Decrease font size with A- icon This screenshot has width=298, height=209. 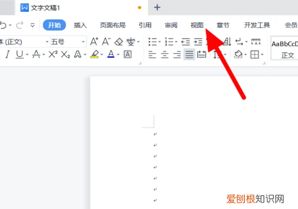point(106,42)
